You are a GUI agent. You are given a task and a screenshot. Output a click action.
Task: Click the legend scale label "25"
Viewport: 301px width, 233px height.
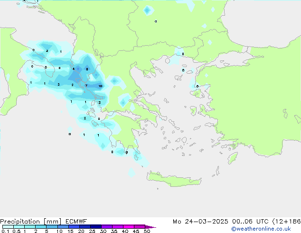coord(92,231)
